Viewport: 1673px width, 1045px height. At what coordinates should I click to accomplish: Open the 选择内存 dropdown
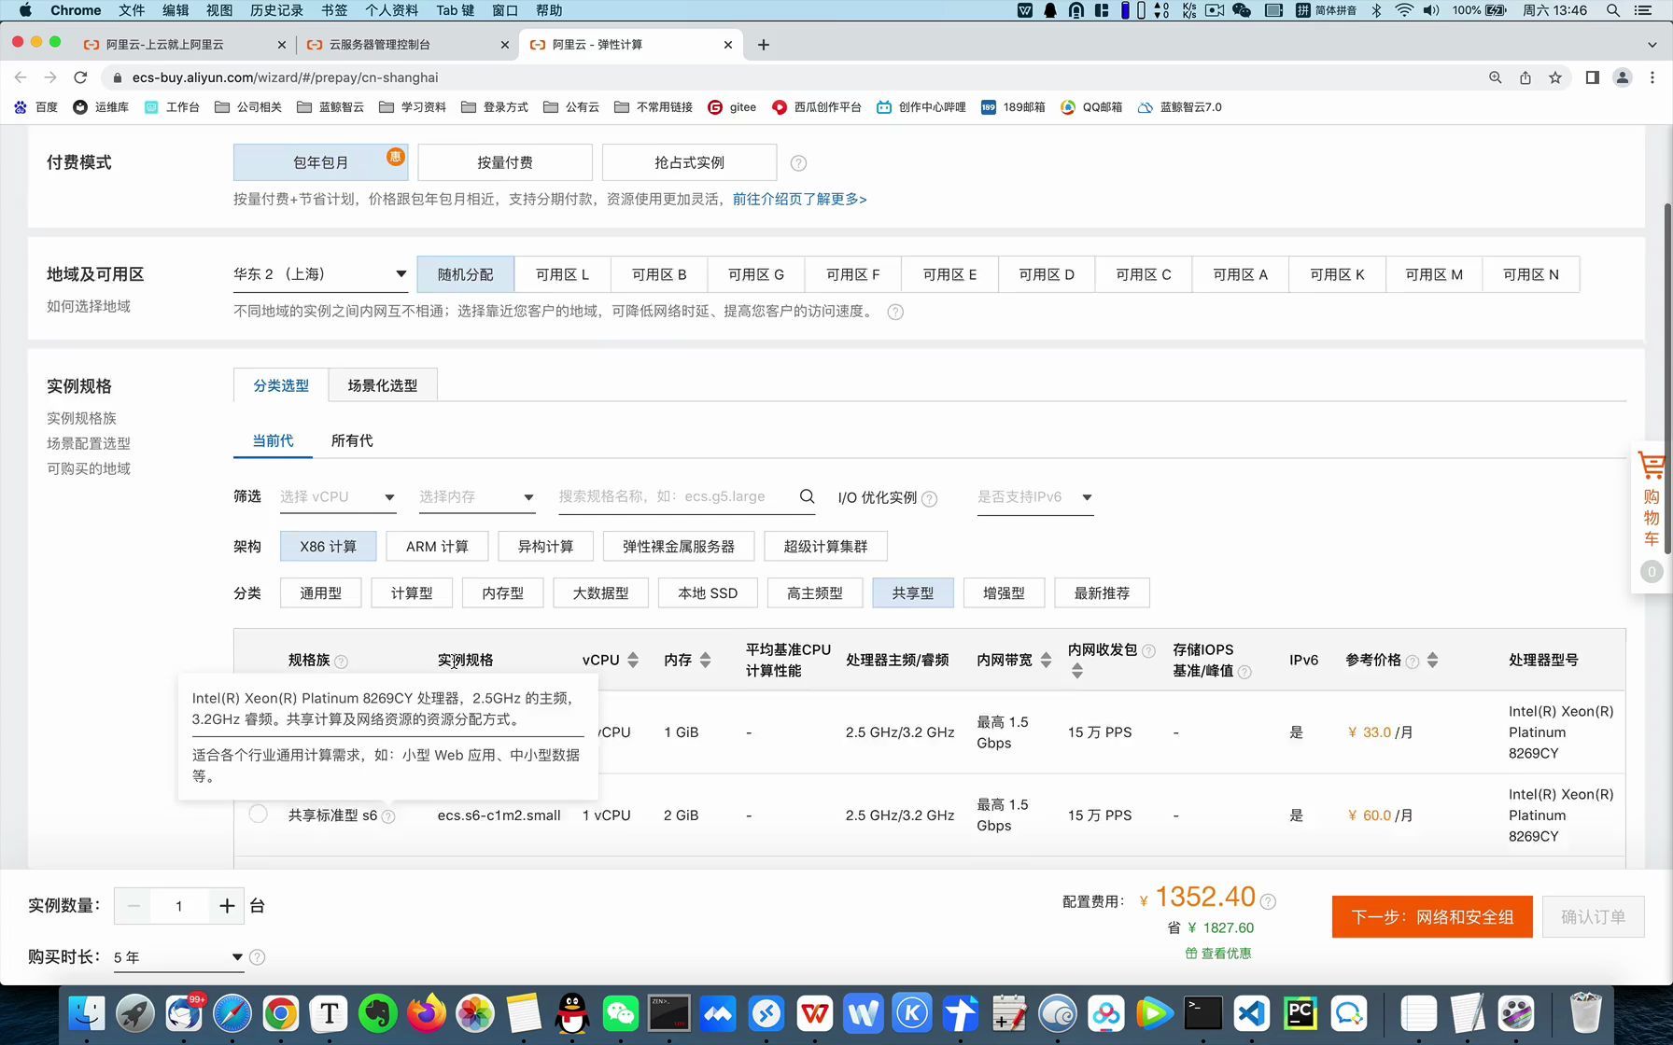[x=477, y=497]
